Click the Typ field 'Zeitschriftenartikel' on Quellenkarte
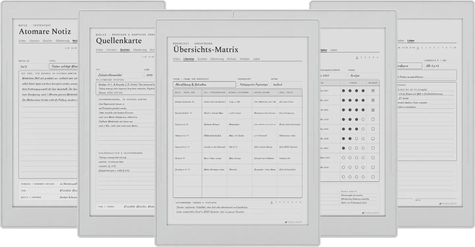This screenshot has width=475, height=247. (x=119, y=75)
